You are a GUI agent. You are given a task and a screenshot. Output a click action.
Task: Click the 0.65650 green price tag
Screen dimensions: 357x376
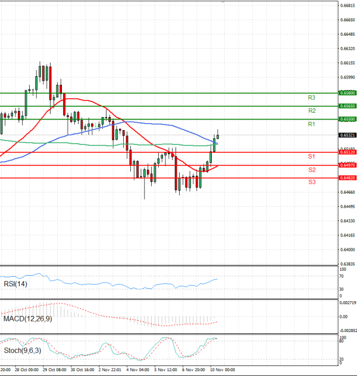coord(347,106)
